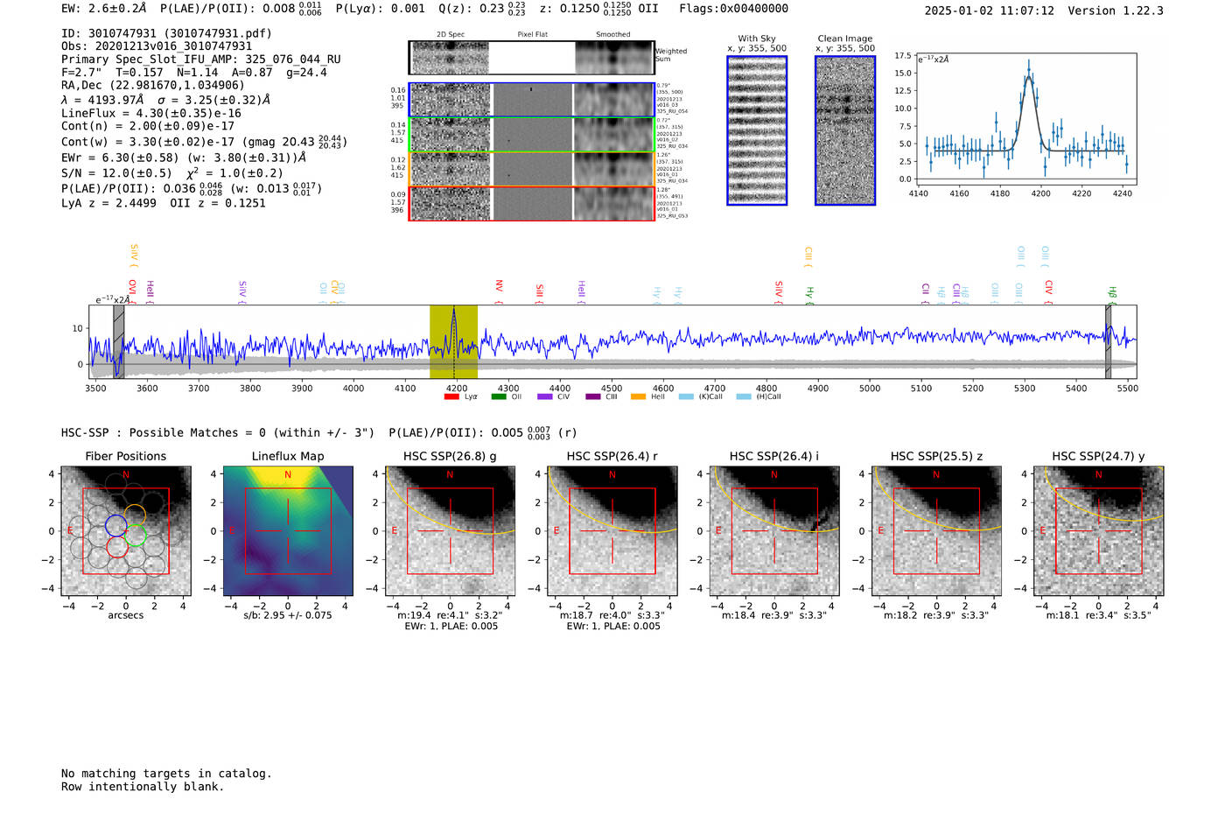Click the RA,Dec coordinates line

pos(153,85)
